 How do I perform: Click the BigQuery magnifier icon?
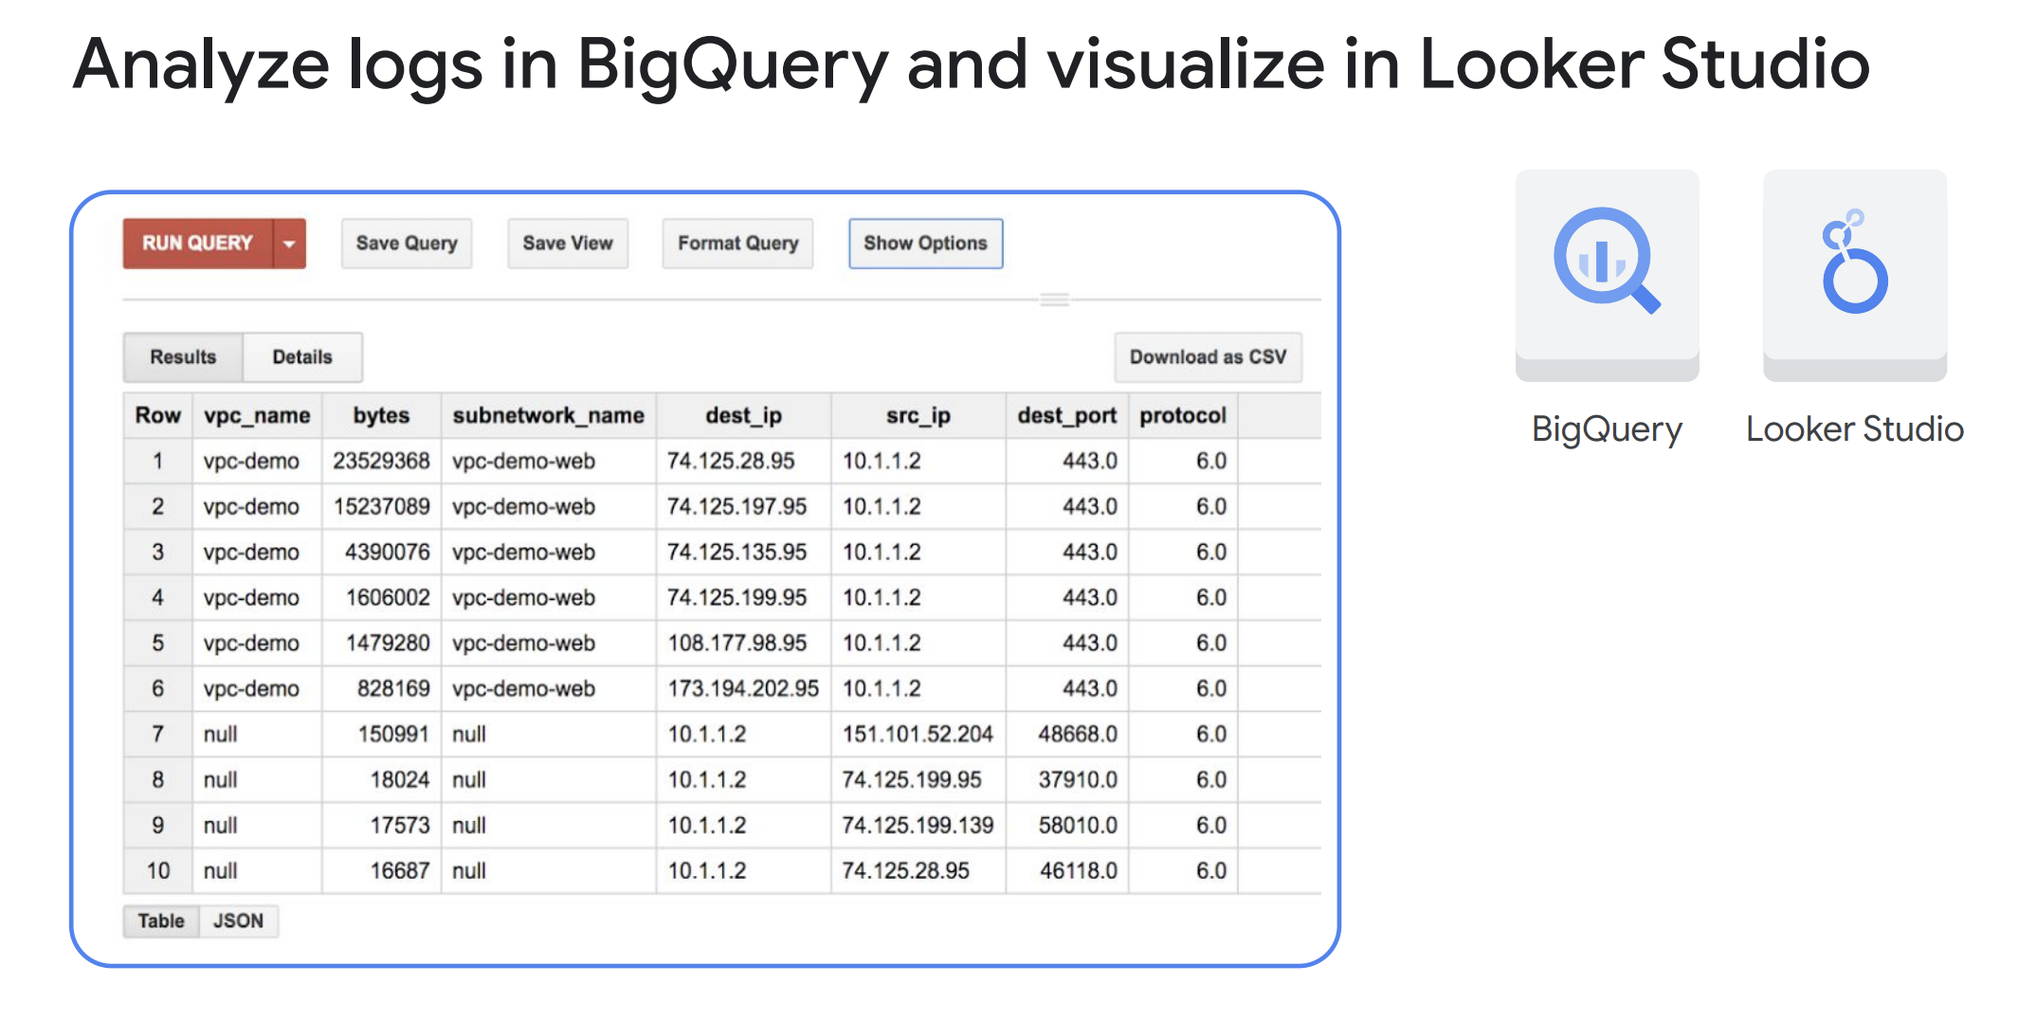pos(1607,261)
